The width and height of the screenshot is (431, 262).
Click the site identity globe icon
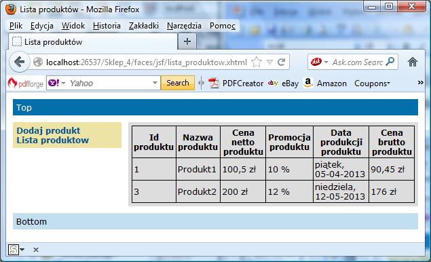click(x=38, y=62)
